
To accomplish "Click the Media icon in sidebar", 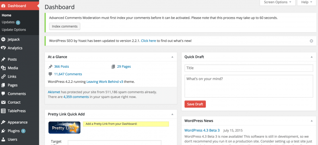I will click(x=3, y=68).
